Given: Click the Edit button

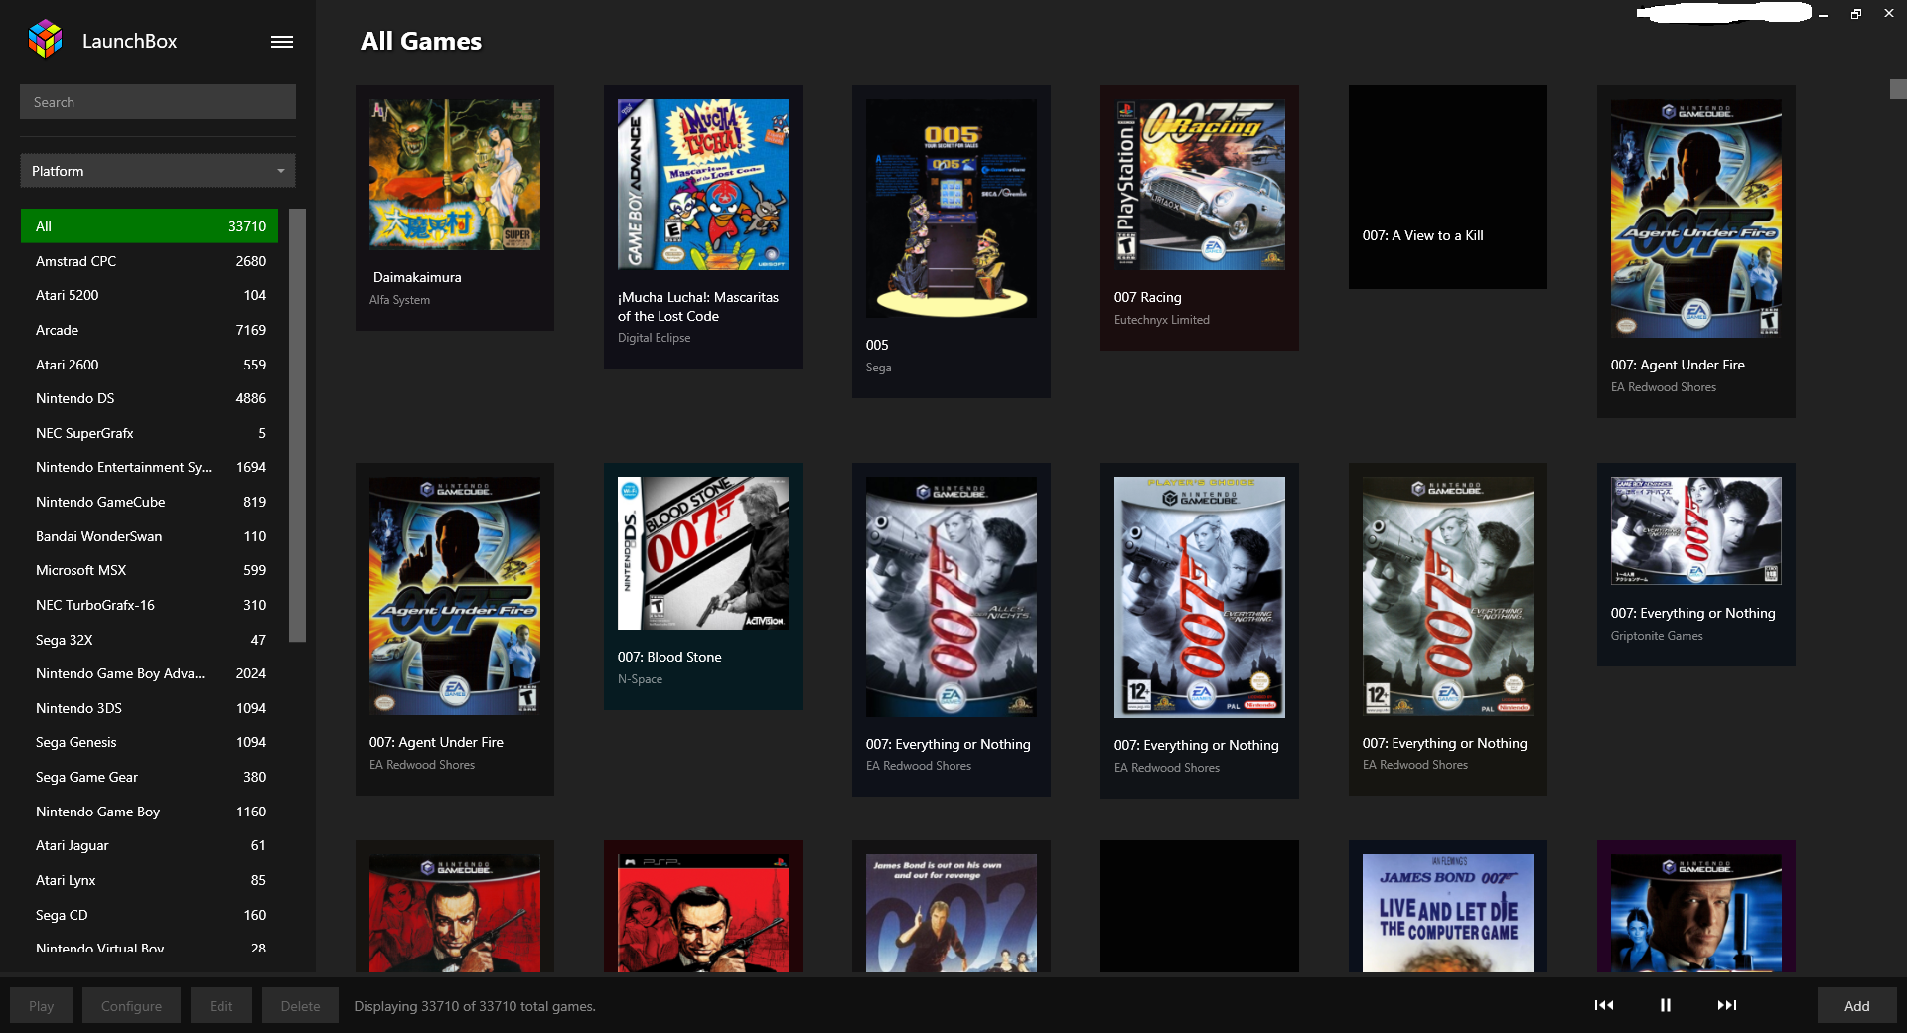Looking at the screenshot, I should (x=220, y=1005).
